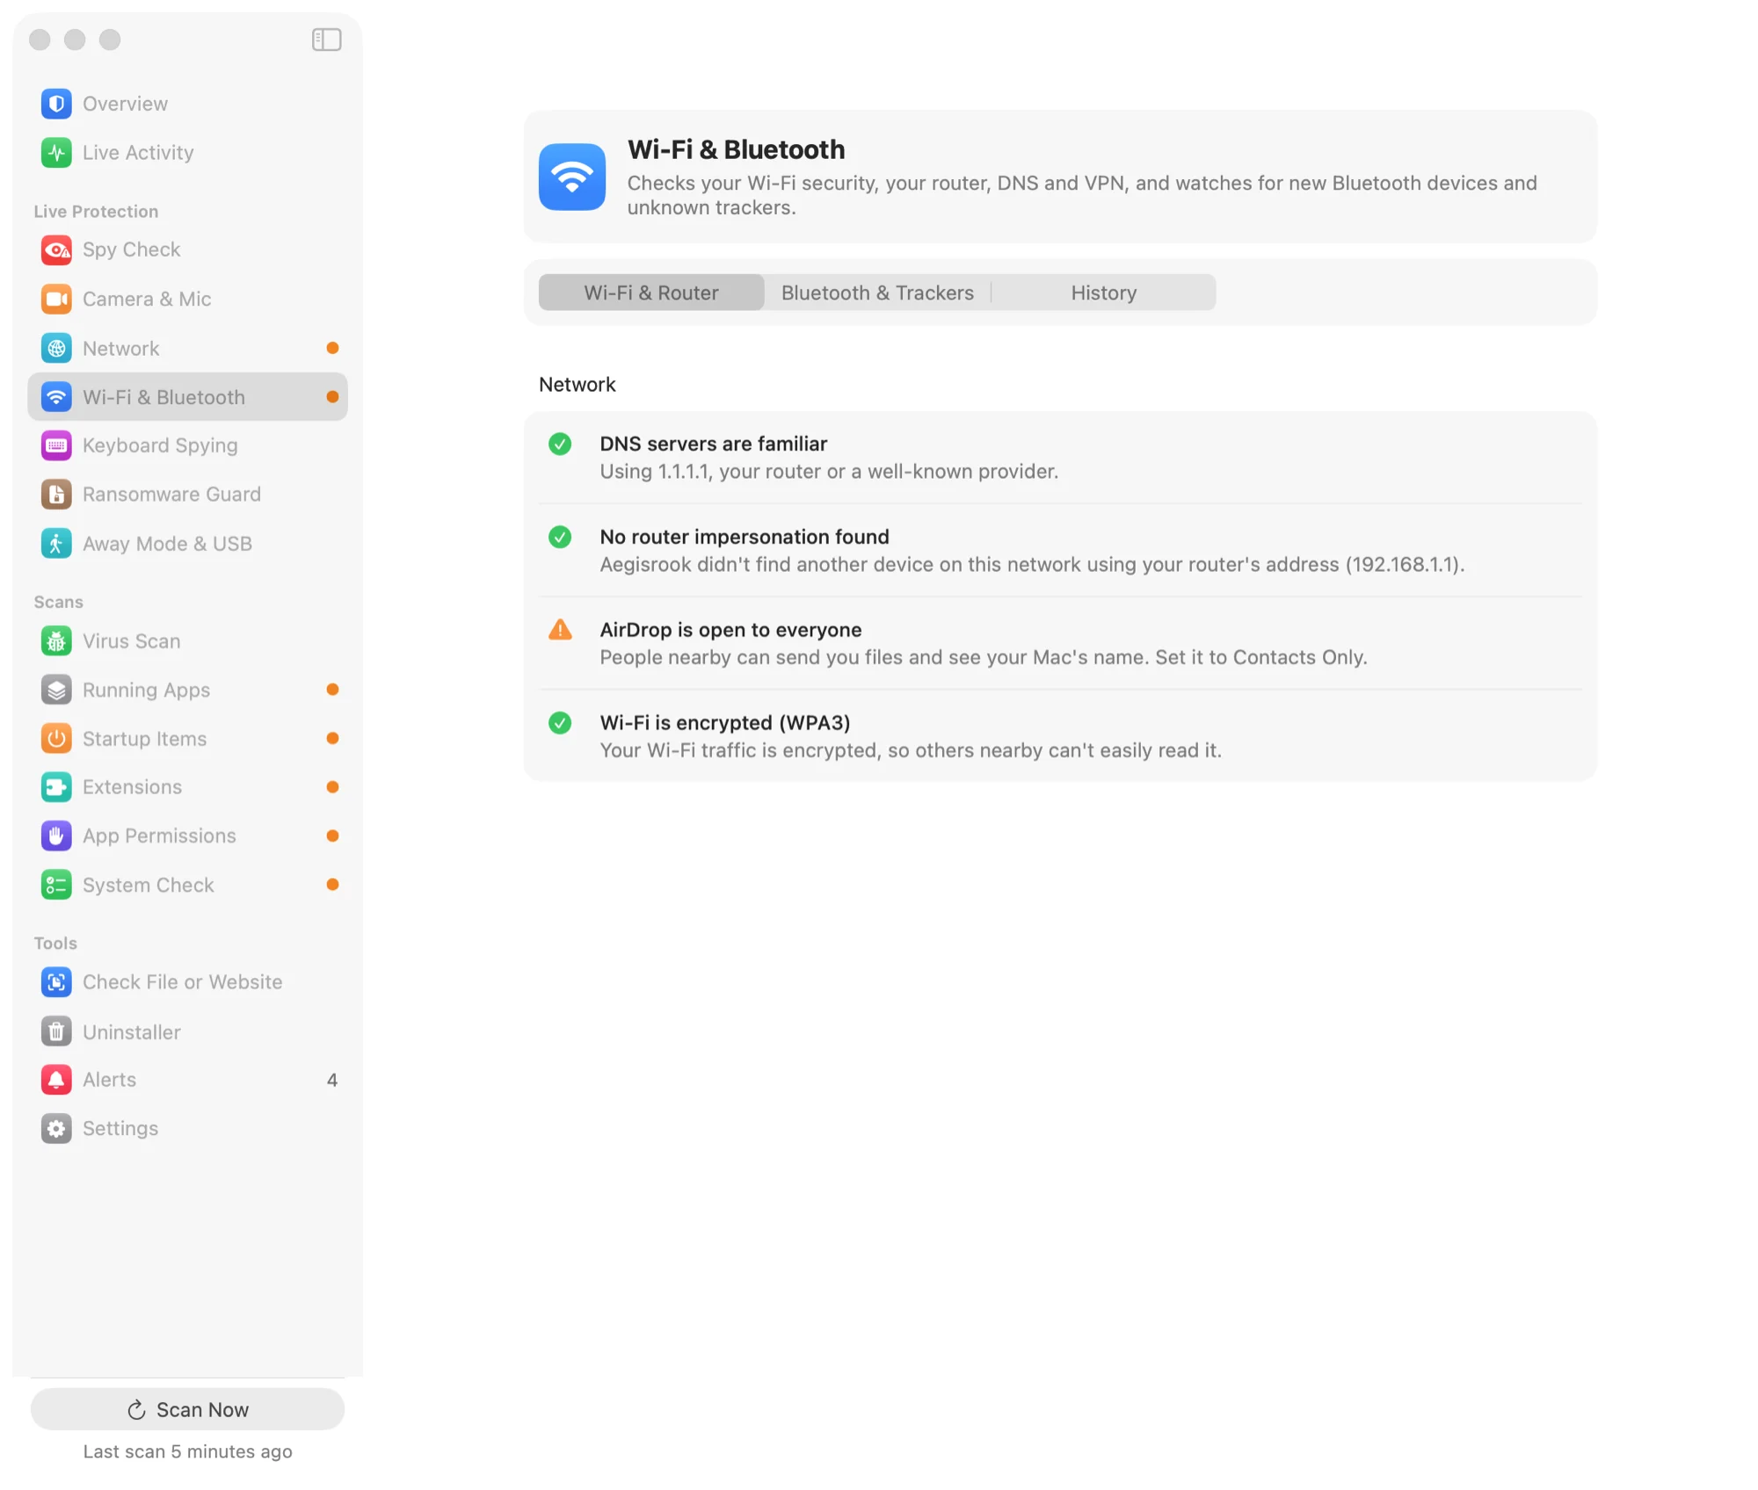Image resolution: width=1758 pixels, height=1490 pixels.
Task: Click the Last scan 5 minutes ago text
Action: click(187, 1452)
